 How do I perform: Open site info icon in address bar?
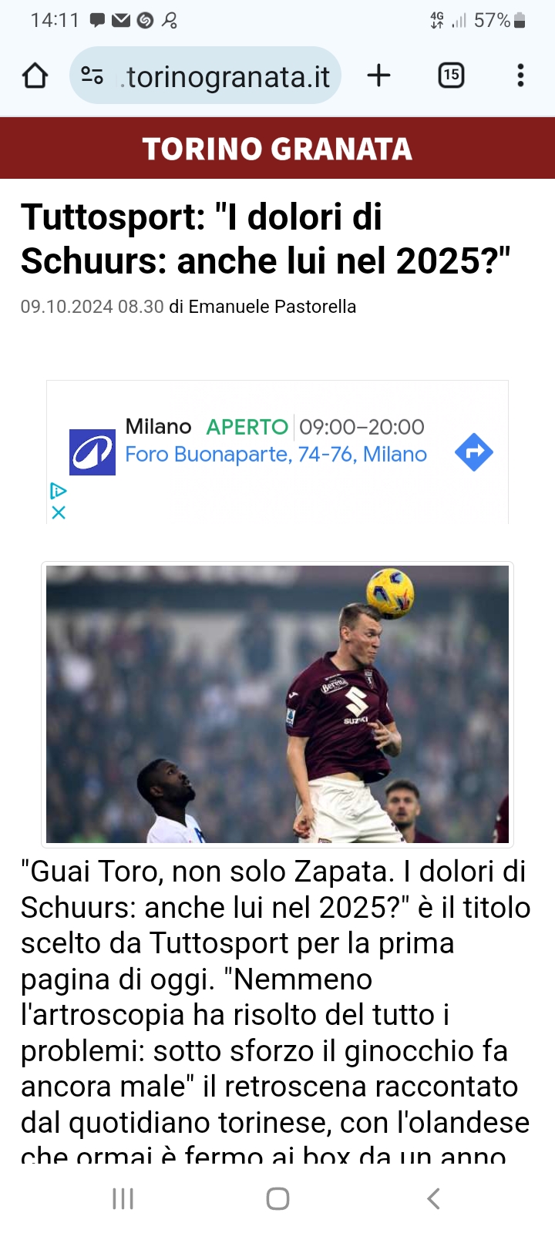point(92,76)
